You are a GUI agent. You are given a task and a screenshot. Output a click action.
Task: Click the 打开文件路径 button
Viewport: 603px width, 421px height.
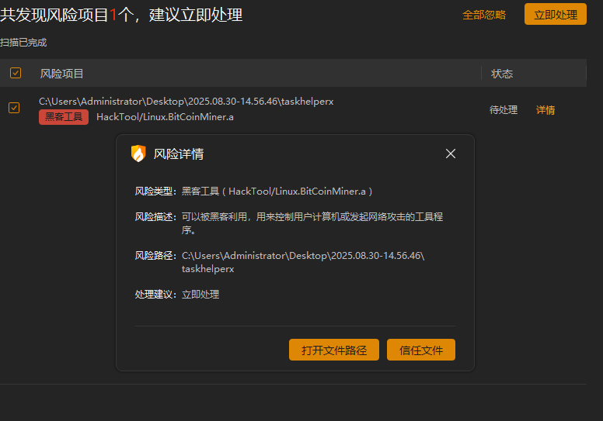[334, 350]
